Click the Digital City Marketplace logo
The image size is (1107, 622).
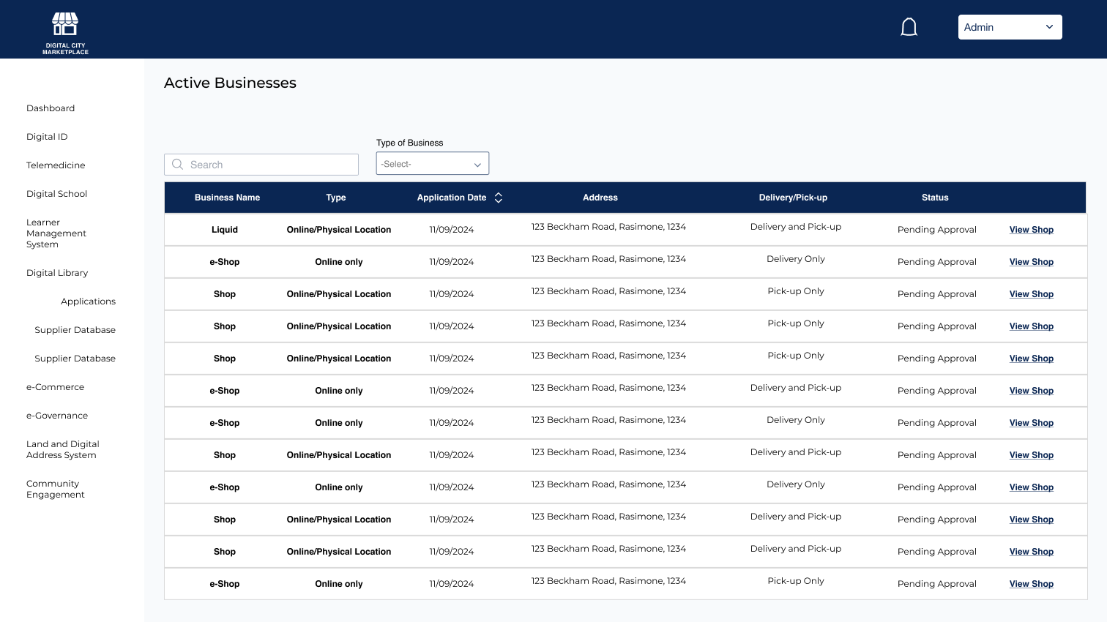(65, 33)
